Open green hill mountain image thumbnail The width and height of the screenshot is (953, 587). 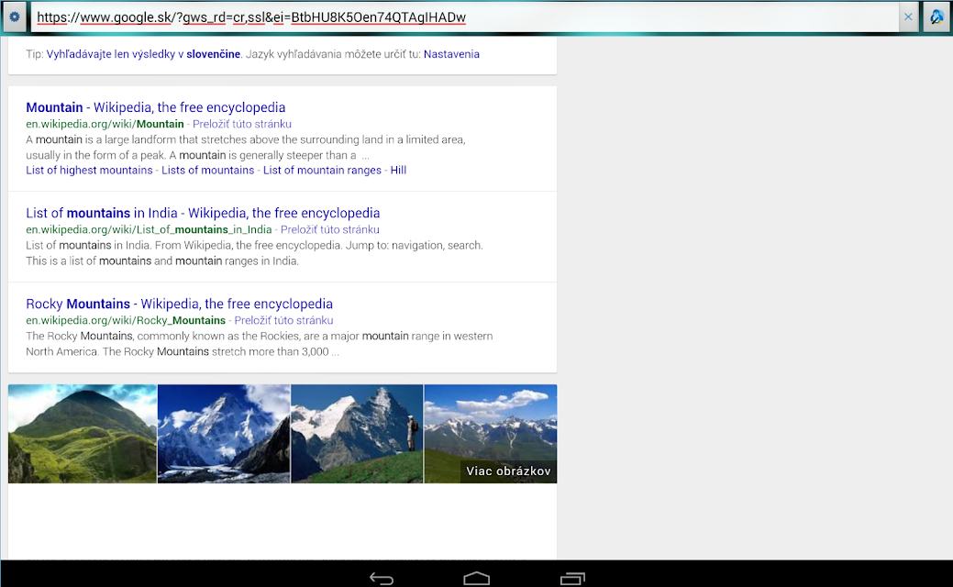click(82, 434)
